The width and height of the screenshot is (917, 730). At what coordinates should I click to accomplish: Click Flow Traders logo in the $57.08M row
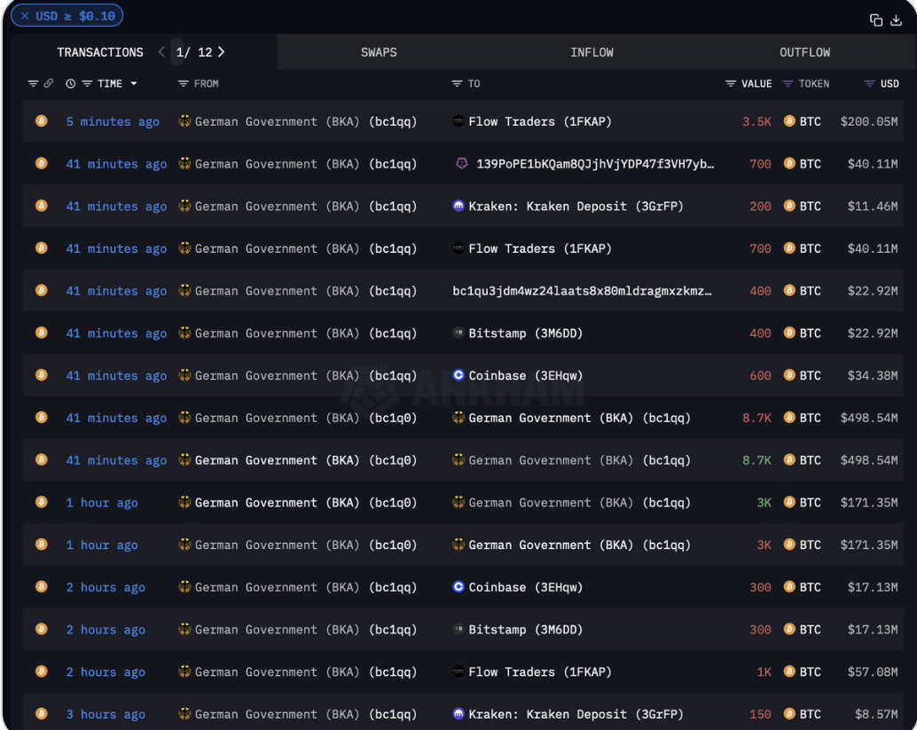tap(458, 671)
